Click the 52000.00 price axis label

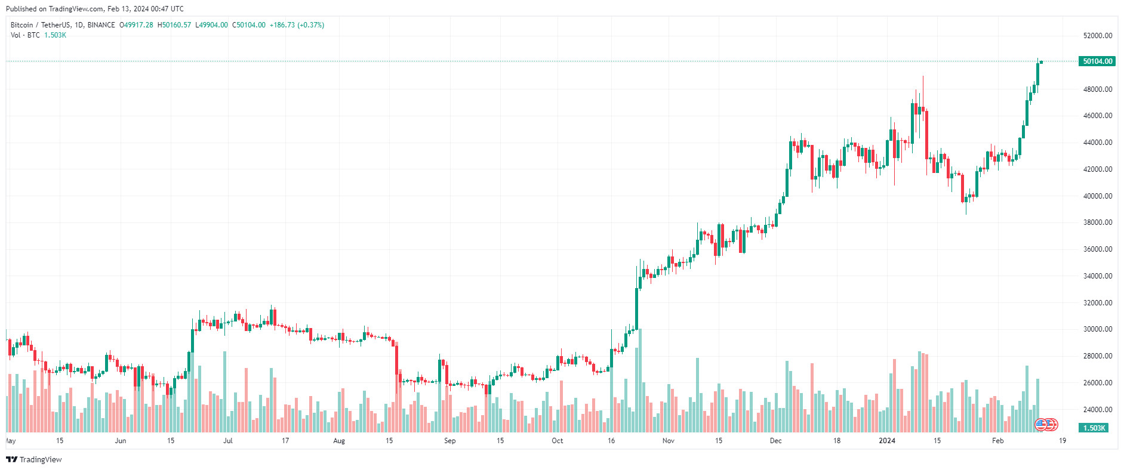tap(1098, 36)
